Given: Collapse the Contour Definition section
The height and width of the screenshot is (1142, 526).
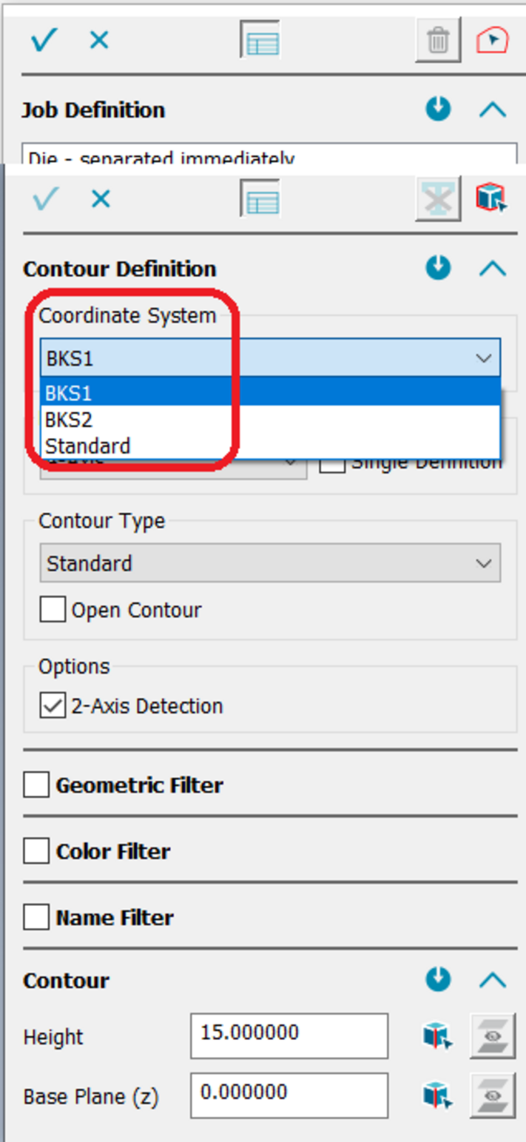Looking at the screenshot, I should pyautogui.click(x=492, y=268).
